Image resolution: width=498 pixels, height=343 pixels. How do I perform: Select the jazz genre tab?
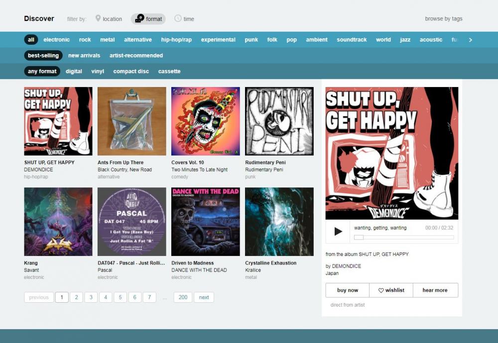405,40
